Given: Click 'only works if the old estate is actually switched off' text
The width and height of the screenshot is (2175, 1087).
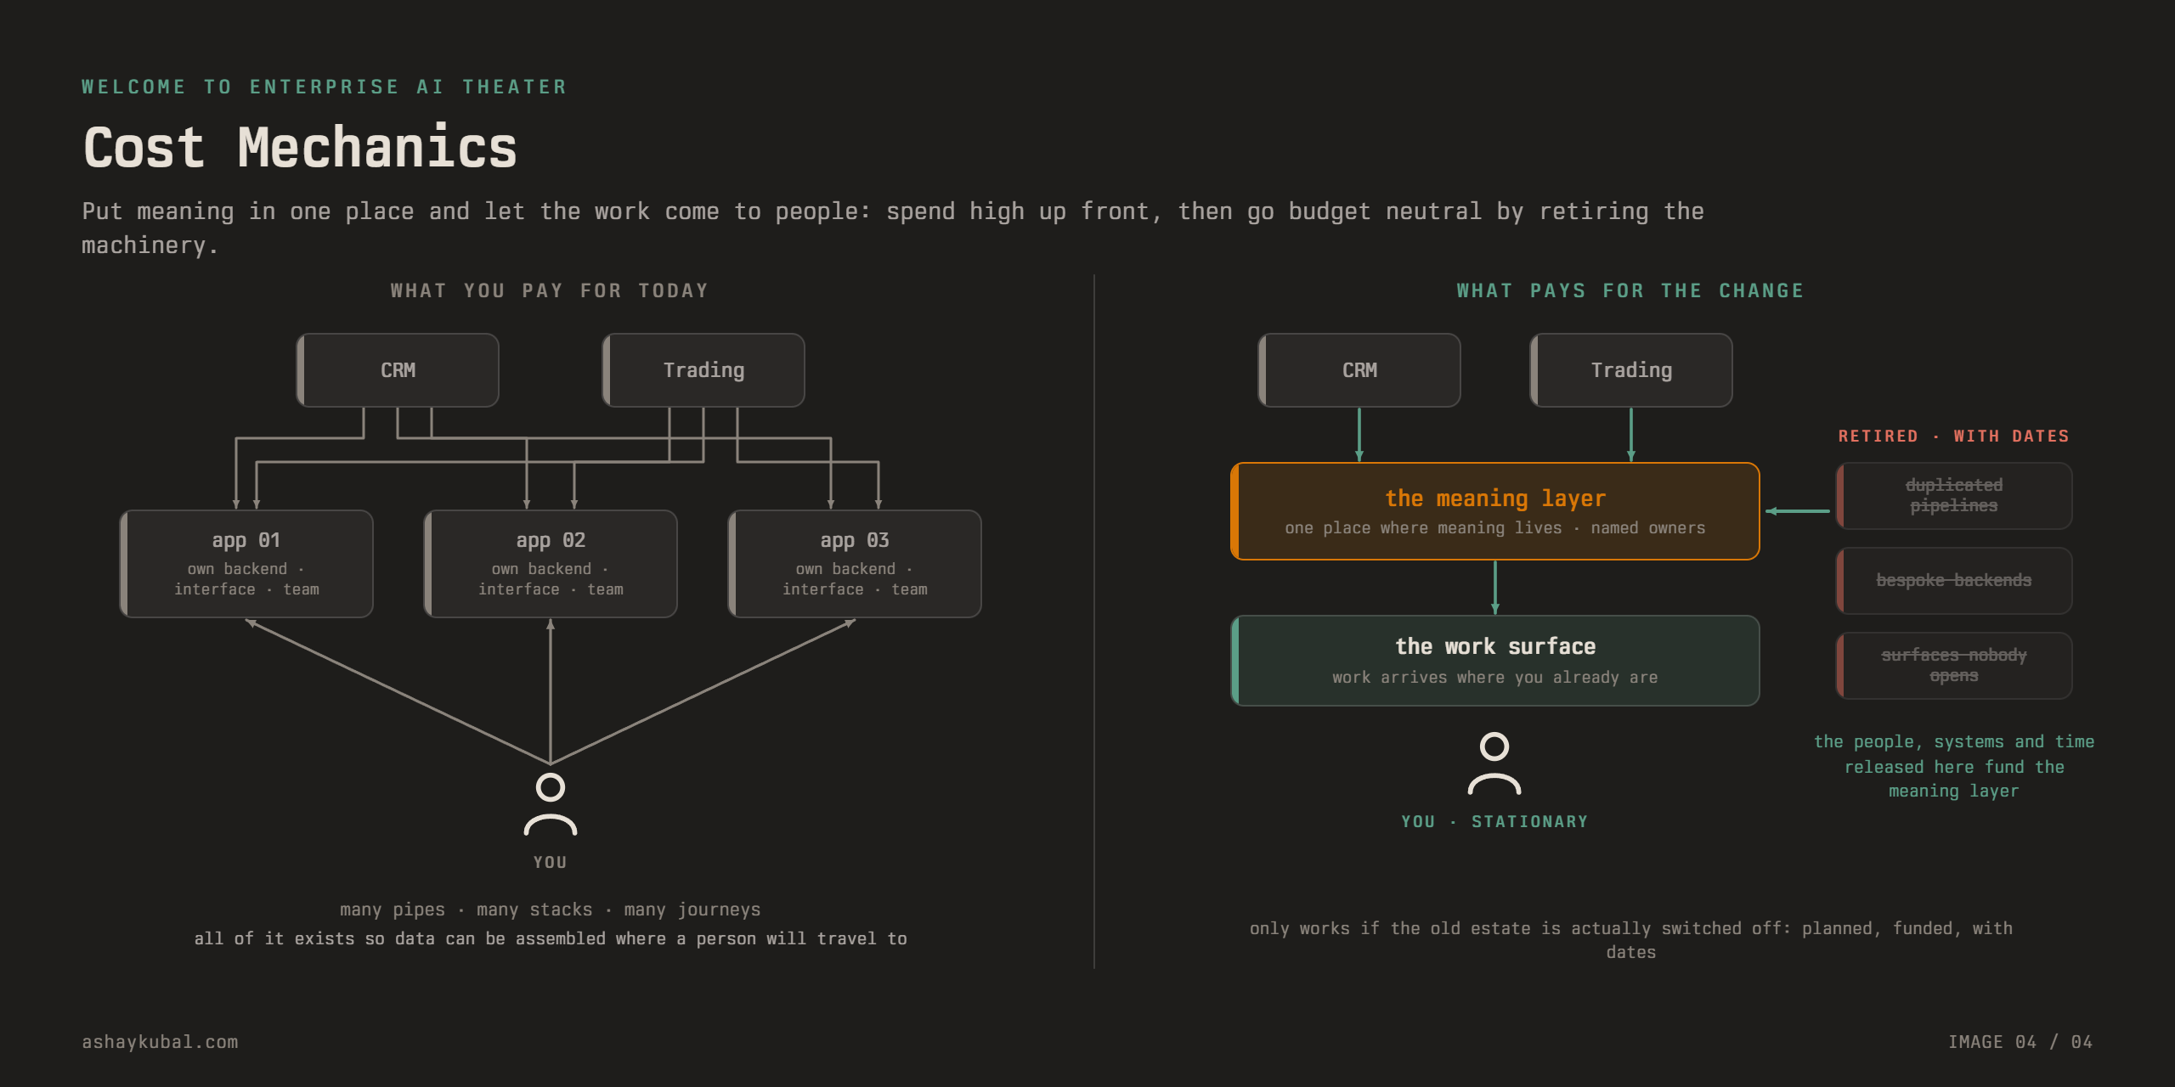Looking at the screenshot, I should pyautogui.click(x=1520, y=928).
